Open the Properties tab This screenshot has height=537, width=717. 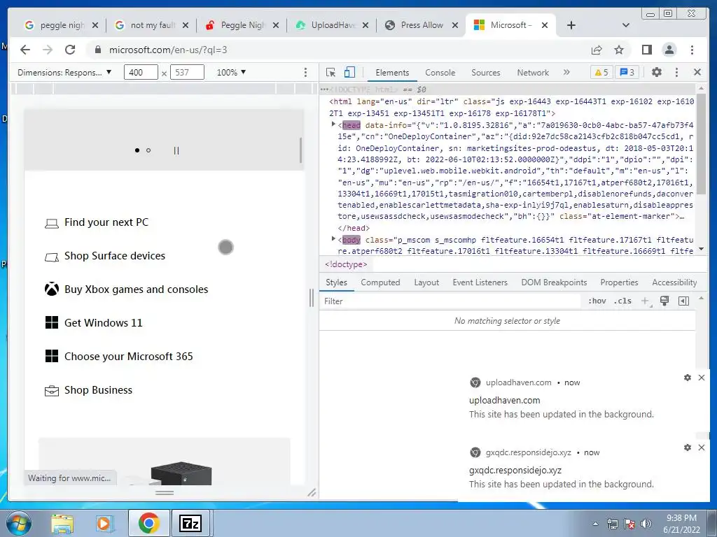pos(619,282)
